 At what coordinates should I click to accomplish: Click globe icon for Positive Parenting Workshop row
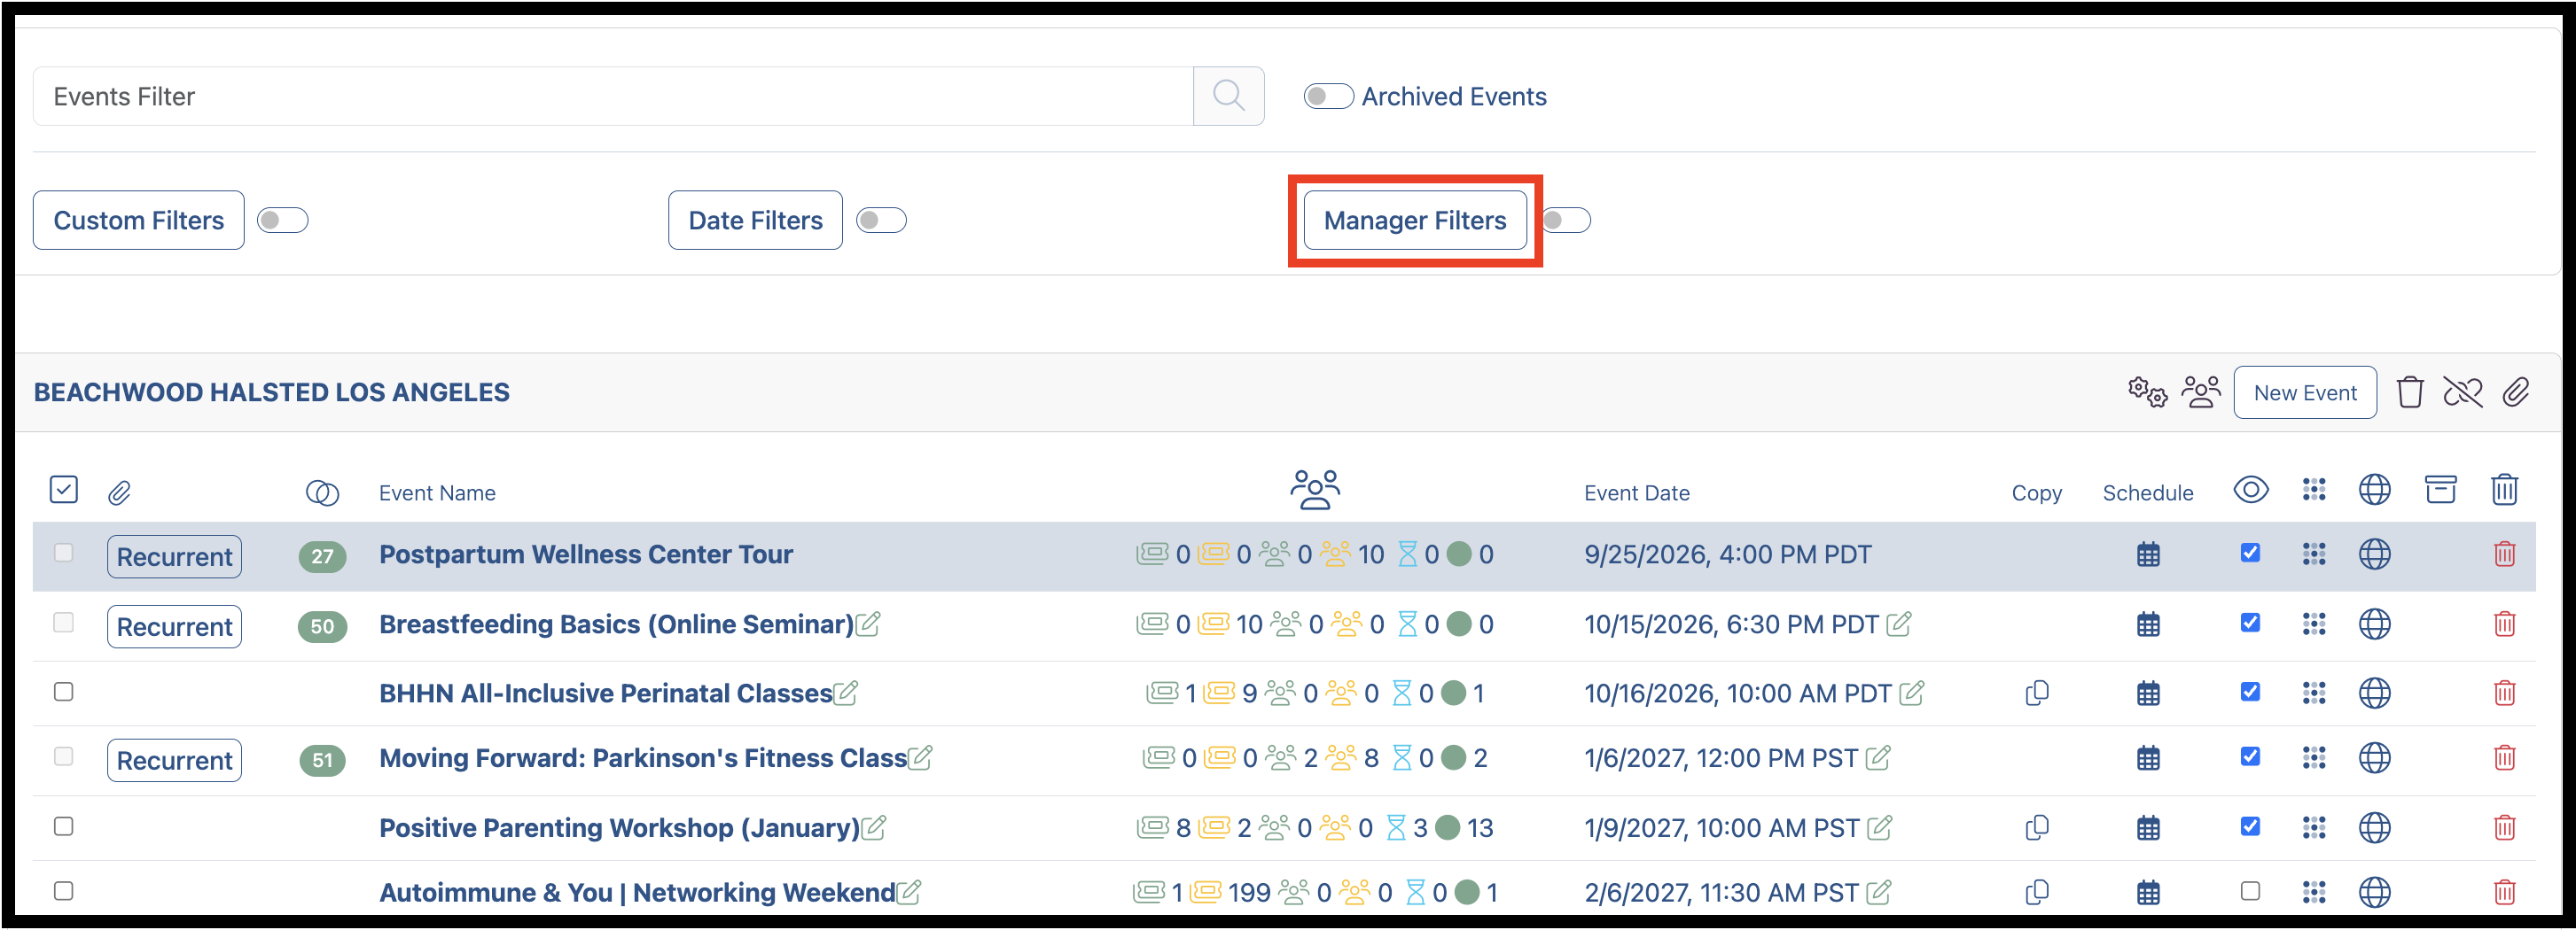(2374, 828)
